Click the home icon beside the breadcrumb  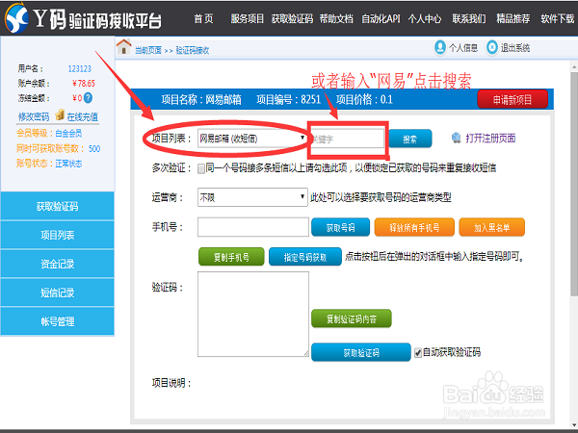click(x=124, y=47)
